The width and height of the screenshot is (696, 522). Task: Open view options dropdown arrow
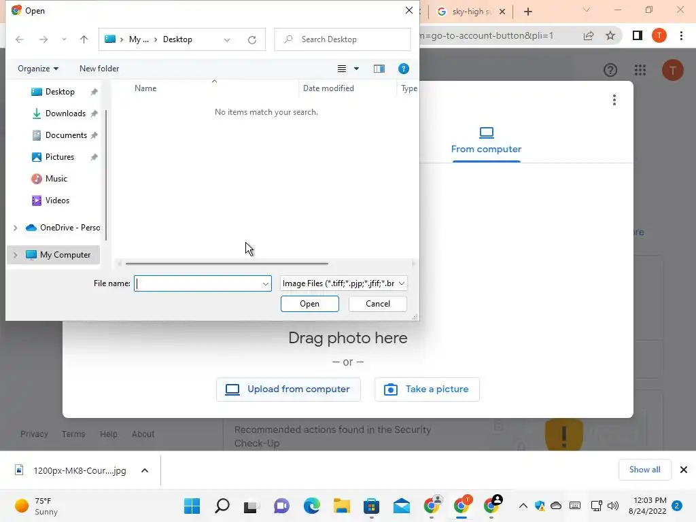click(x=356, y=69)
